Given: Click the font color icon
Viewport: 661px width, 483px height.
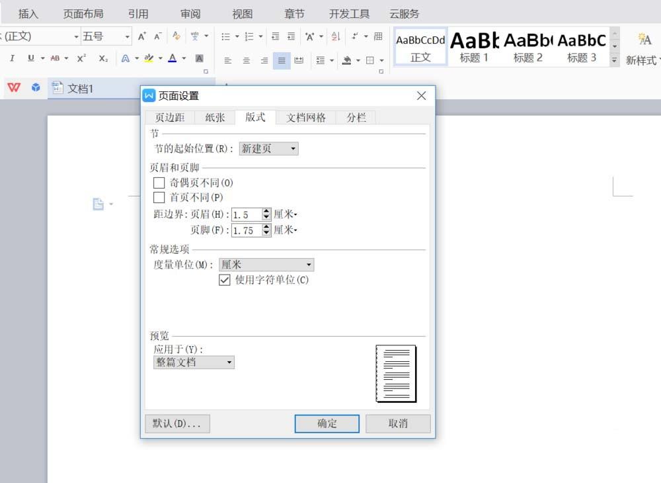Looking at the screenshot, I should pos(173,58).
